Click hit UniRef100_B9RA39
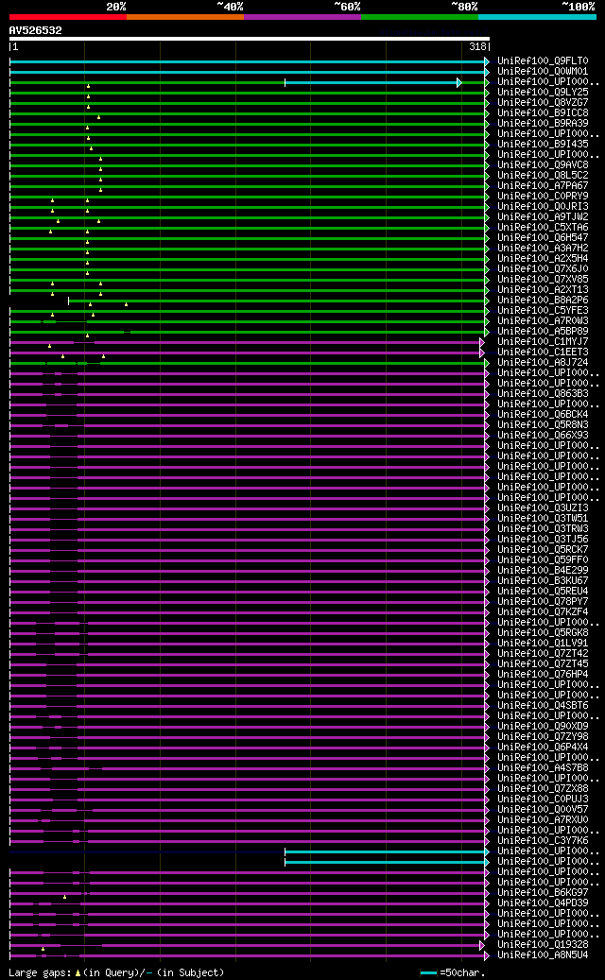The image size is (605, 980). 543,124
